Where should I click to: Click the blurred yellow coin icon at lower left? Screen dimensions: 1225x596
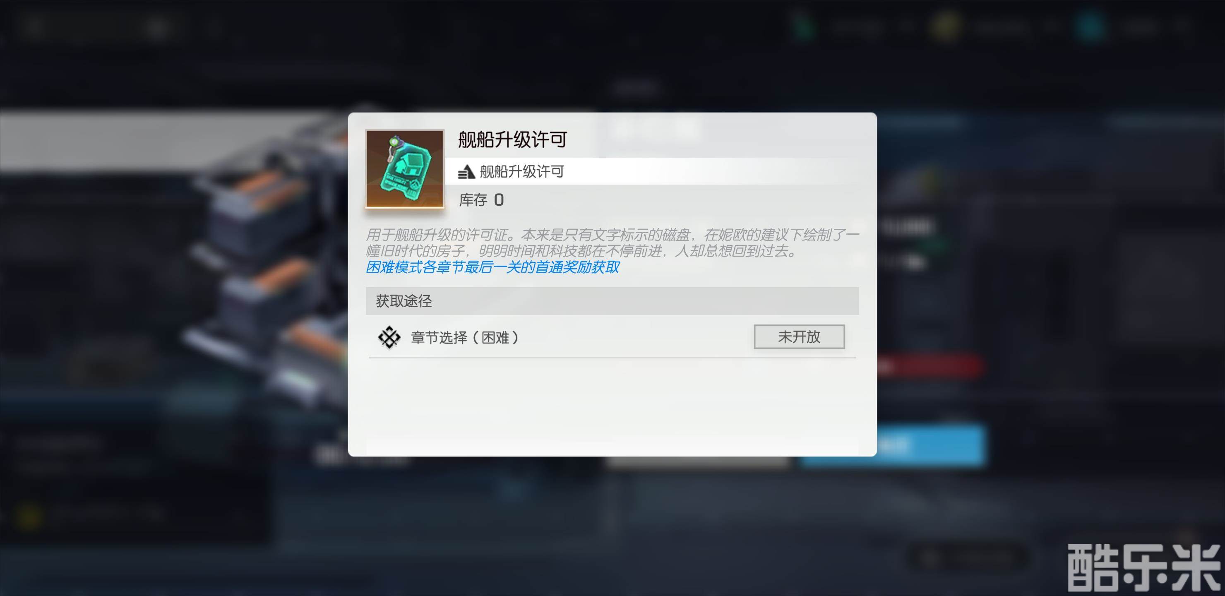[29, 517]
